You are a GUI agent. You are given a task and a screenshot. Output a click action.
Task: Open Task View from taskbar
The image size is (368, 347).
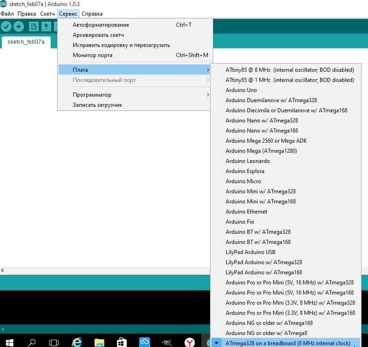[54, 342]
